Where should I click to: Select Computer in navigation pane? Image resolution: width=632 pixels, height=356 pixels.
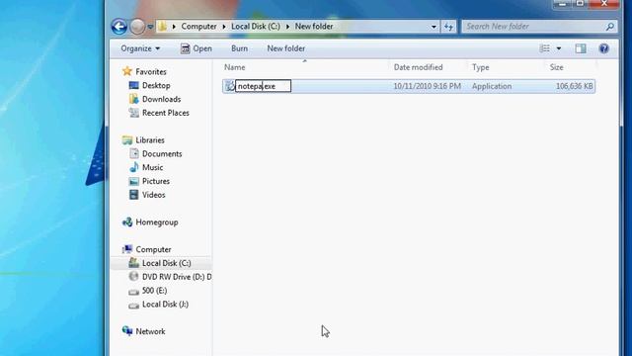coord(153,249)
